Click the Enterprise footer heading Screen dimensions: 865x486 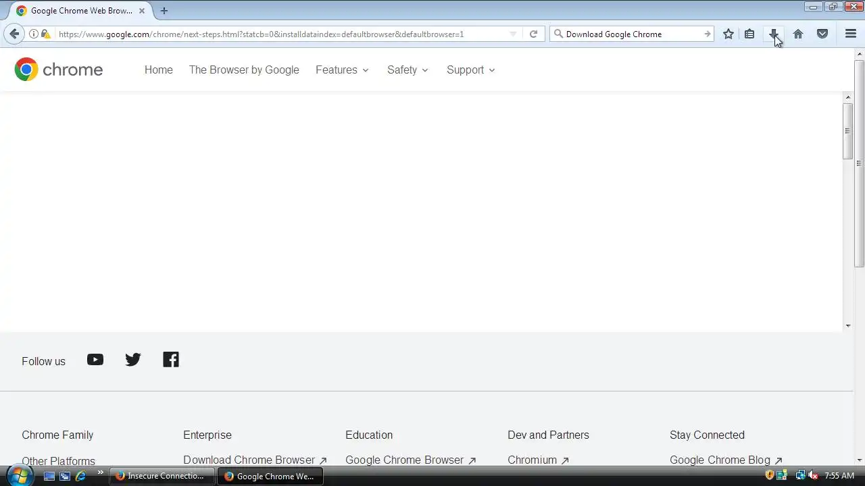point(207,435)
